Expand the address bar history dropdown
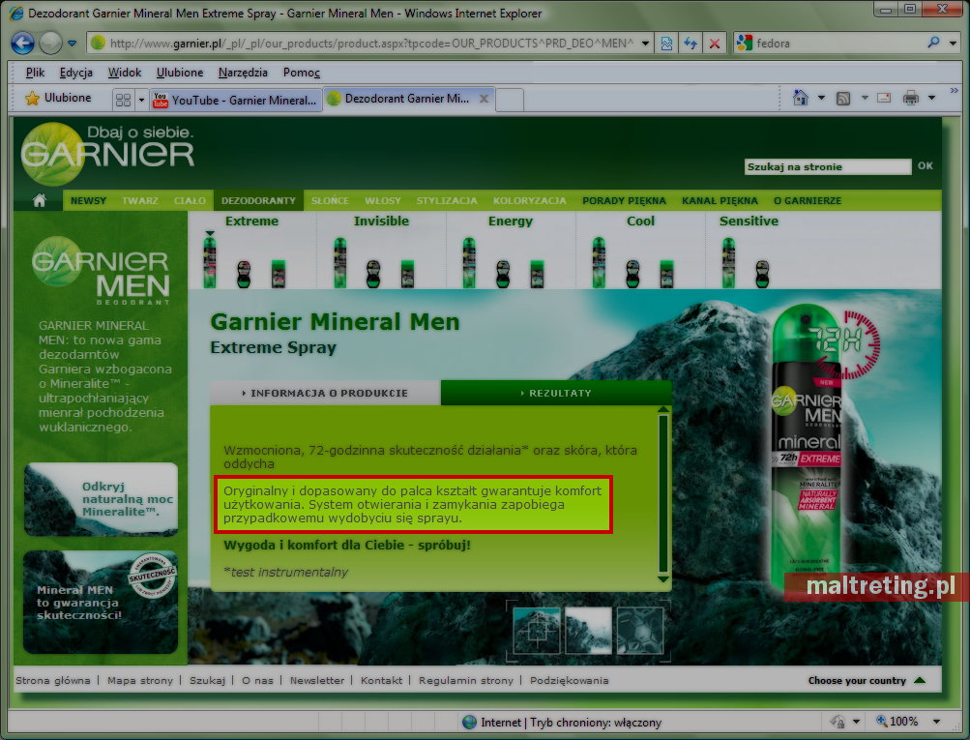The width and height of the screenshot is (970, 740). click(645, 44)
